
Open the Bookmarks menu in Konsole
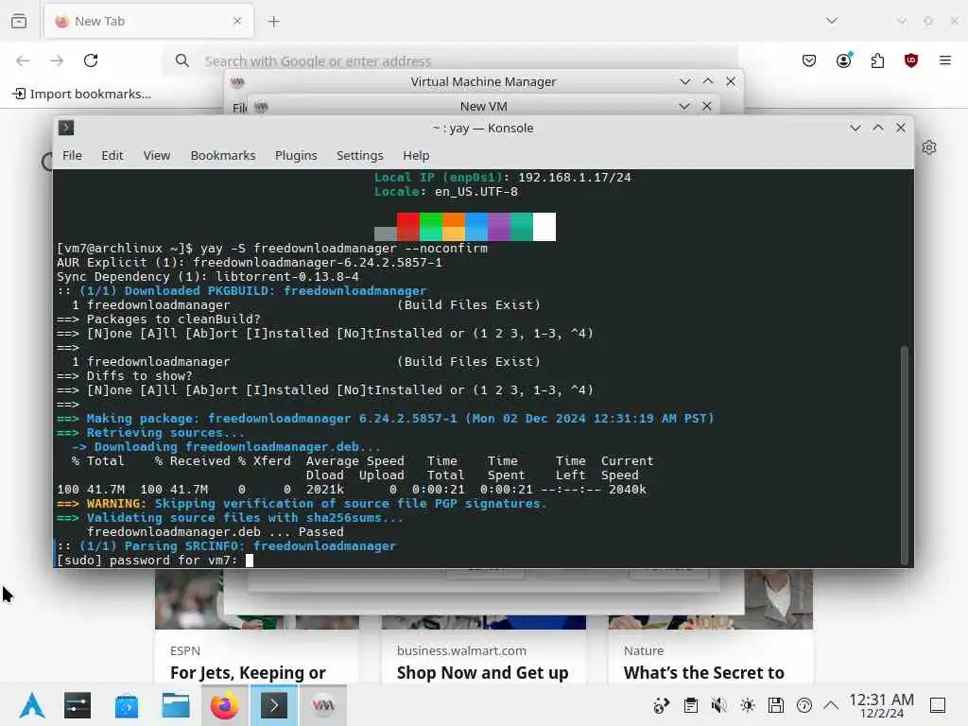click(x=223, y=156)
